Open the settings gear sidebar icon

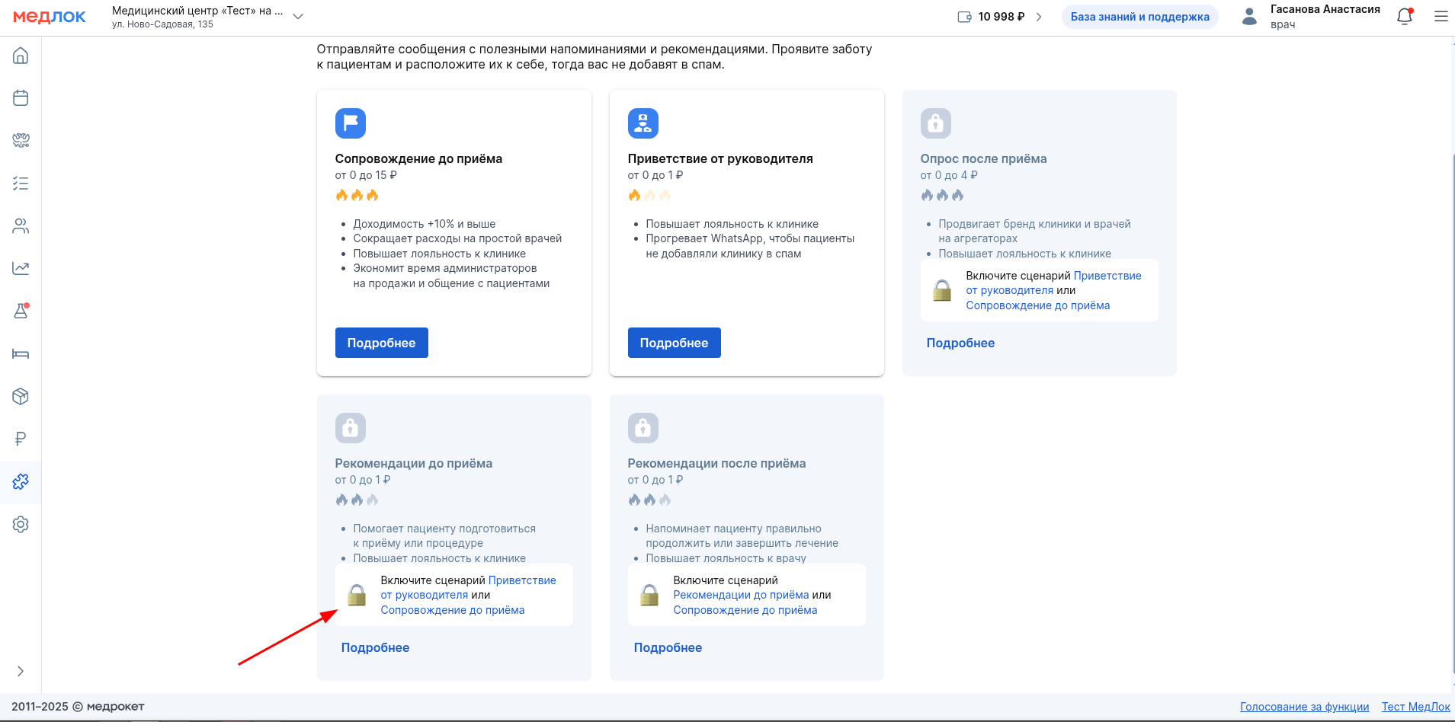21,525
